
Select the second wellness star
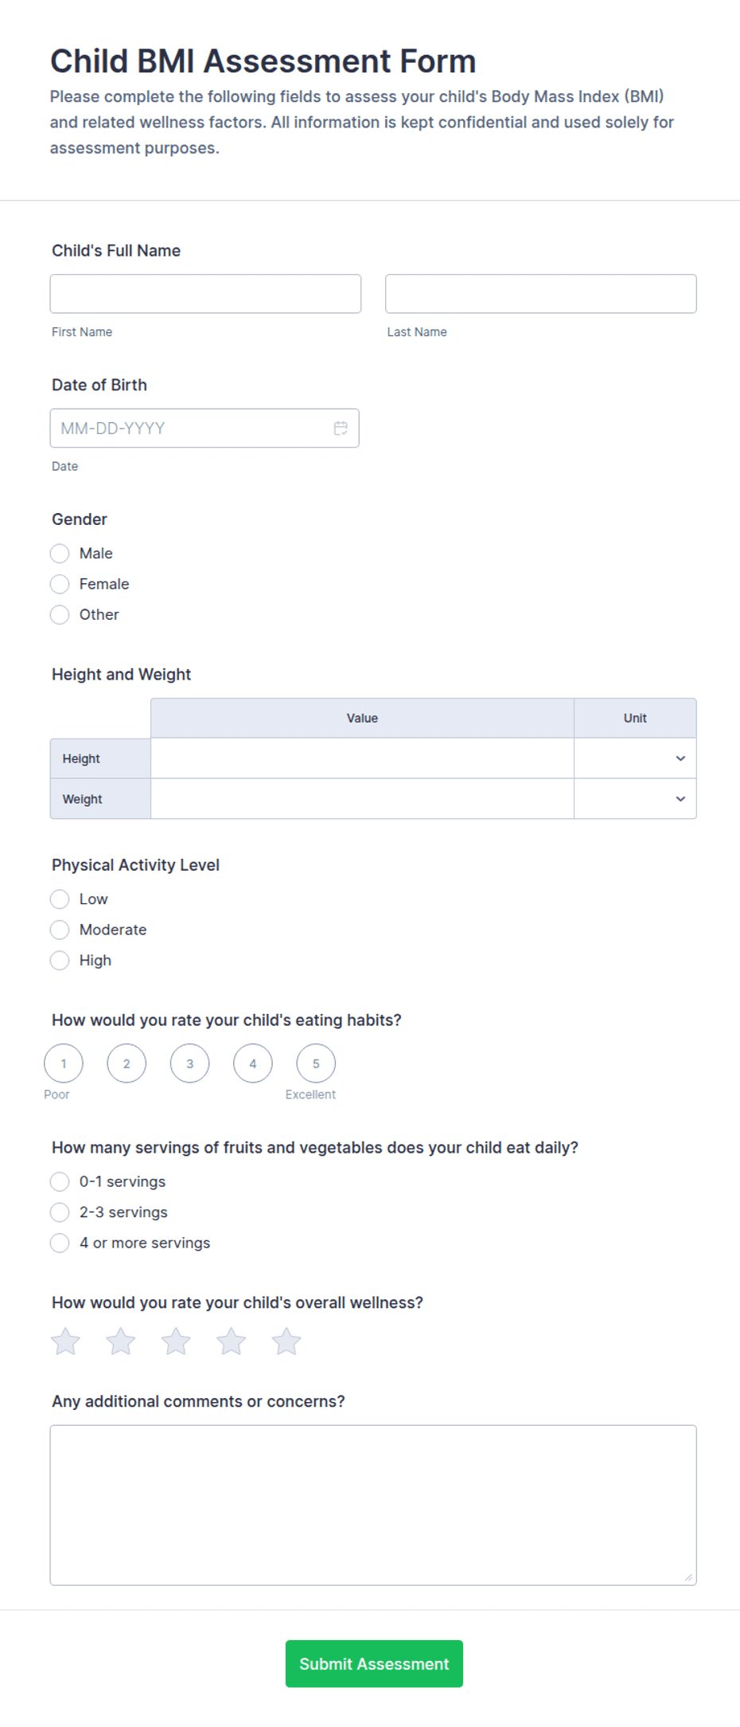pos(121,1341)
